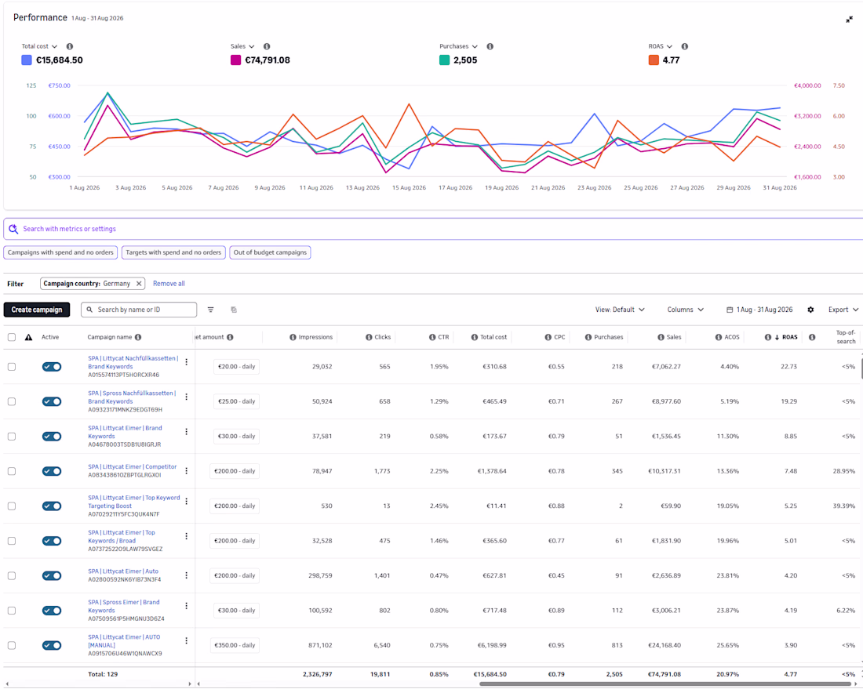863x689 pixels.
Task: Toggle off Littycat Eimer Competitor campaign
Action: coord(52,471)
